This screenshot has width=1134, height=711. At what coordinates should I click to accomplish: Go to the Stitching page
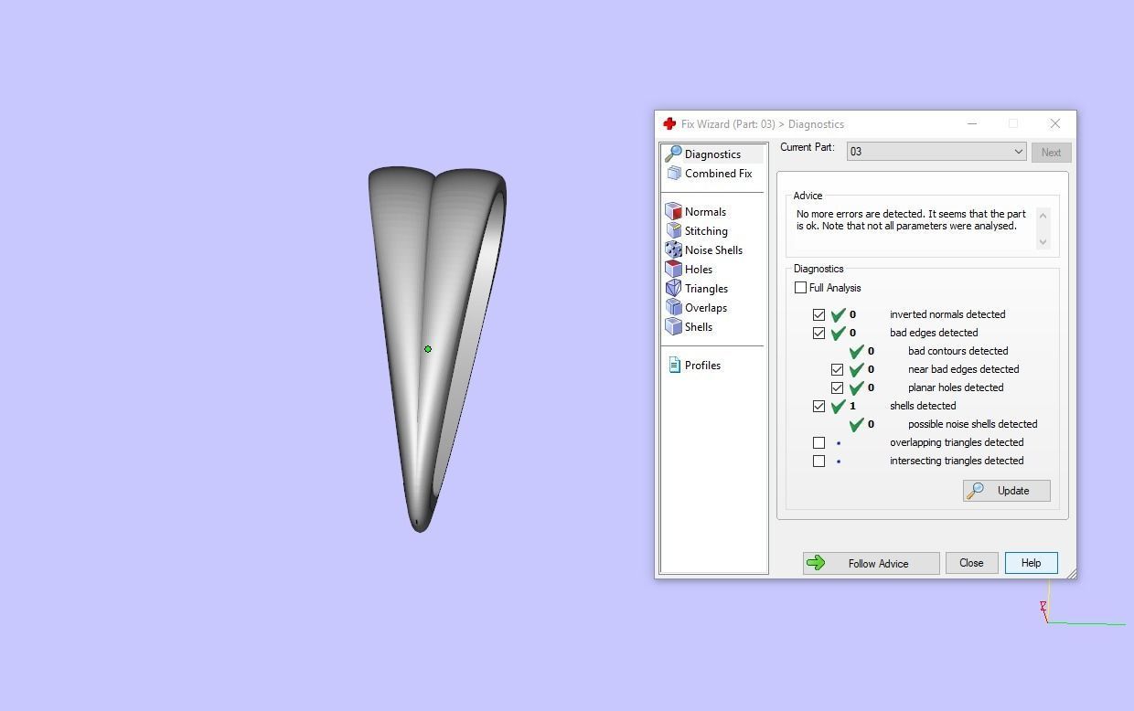pos(706,231)
